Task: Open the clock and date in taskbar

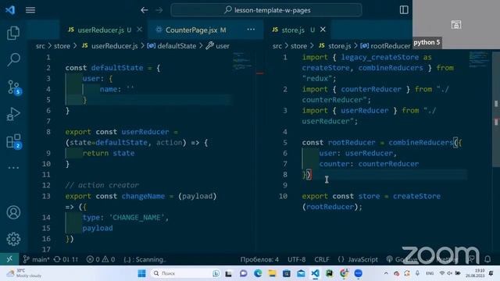Action: [x=475, y=273]
